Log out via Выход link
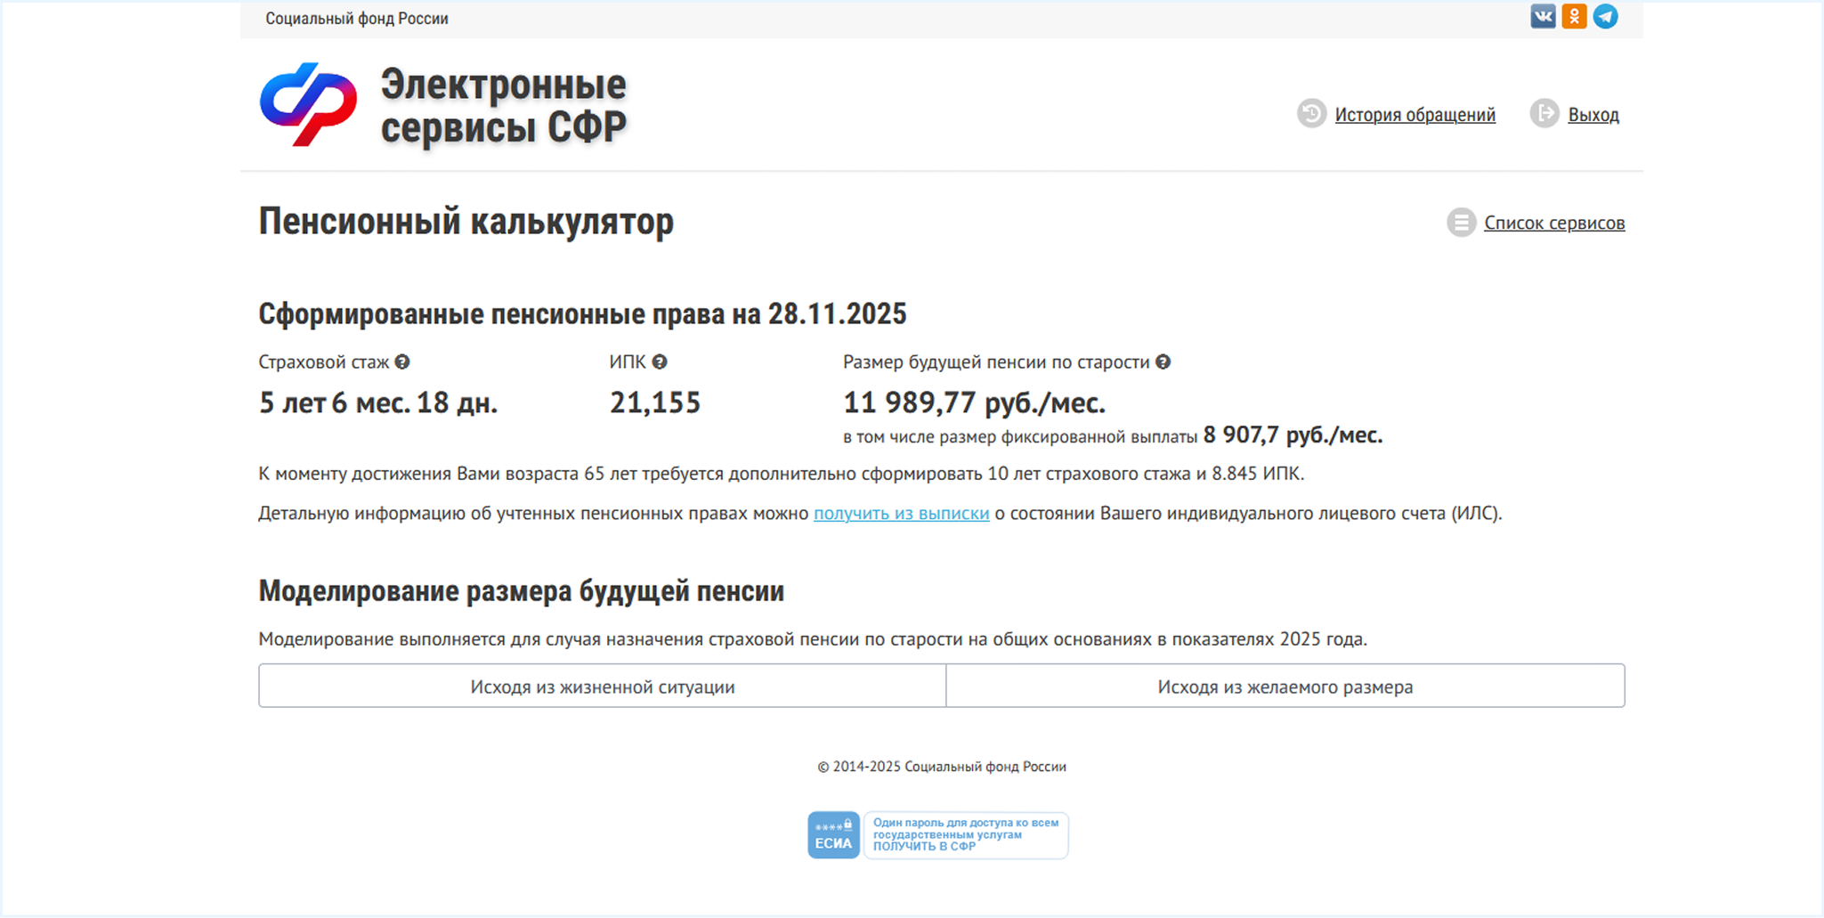The height and width of the screenshot is (918, 1824). [x=1593, y=115]
